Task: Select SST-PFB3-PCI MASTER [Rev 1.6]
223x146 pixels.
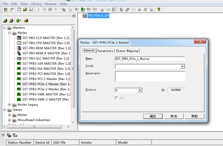Action: (46, 74)
